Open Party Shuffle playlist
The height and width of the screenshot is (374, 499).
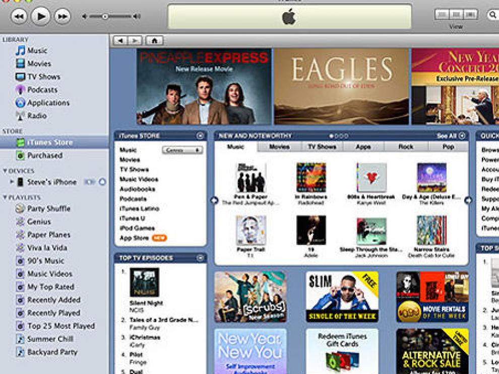click(x=43, y=209)
